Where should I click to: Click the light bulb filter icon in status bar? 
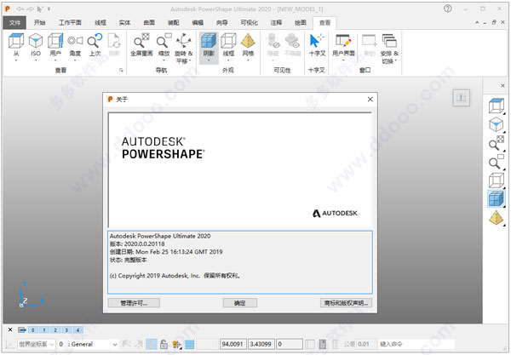177,344
